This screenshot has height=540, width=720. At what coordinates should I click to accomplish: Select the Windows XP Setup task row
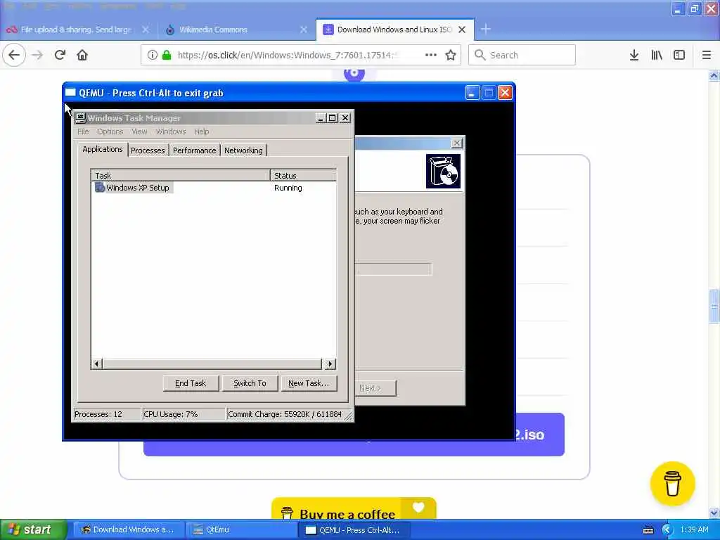pyautogui.click(x=214, y=188)
